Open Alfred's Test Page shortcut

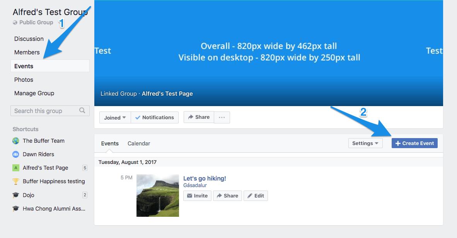click(45, 168)
